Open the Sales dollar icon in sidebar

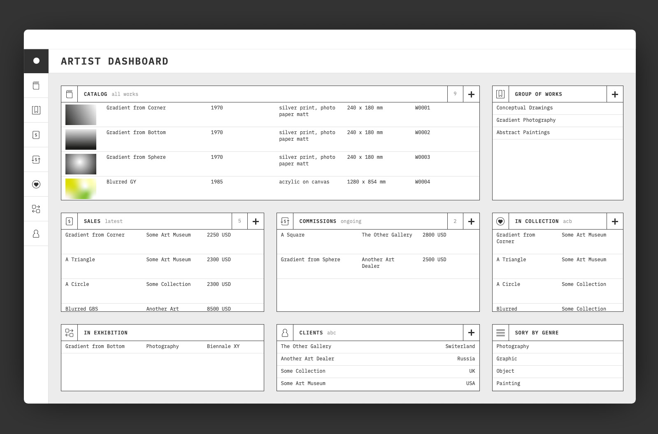coord(36,135)
